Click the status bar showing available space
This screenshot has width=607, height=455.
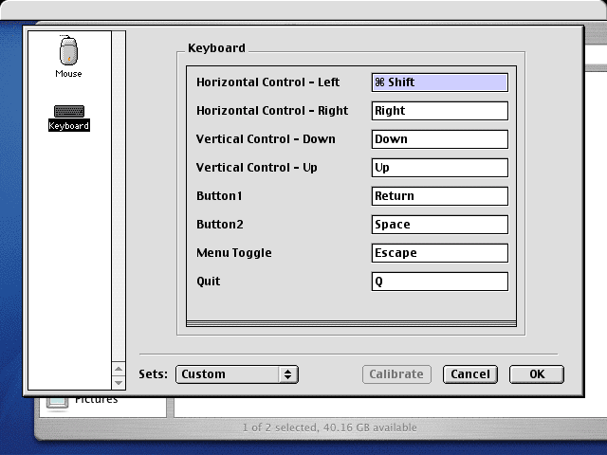[x=329, y=428]
